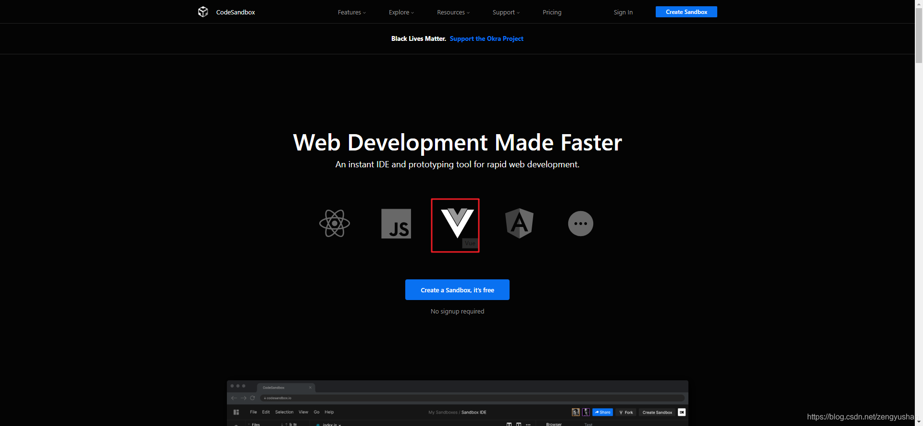The width and height of the screenshot is (923, 426).
Task: Click Create Sandbox button in preview IDE
Action: (x=657, y=412)
